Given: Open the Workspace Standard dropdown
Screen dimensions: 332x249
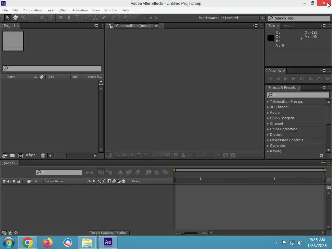Looking at the screenshot, I should 243,18.
